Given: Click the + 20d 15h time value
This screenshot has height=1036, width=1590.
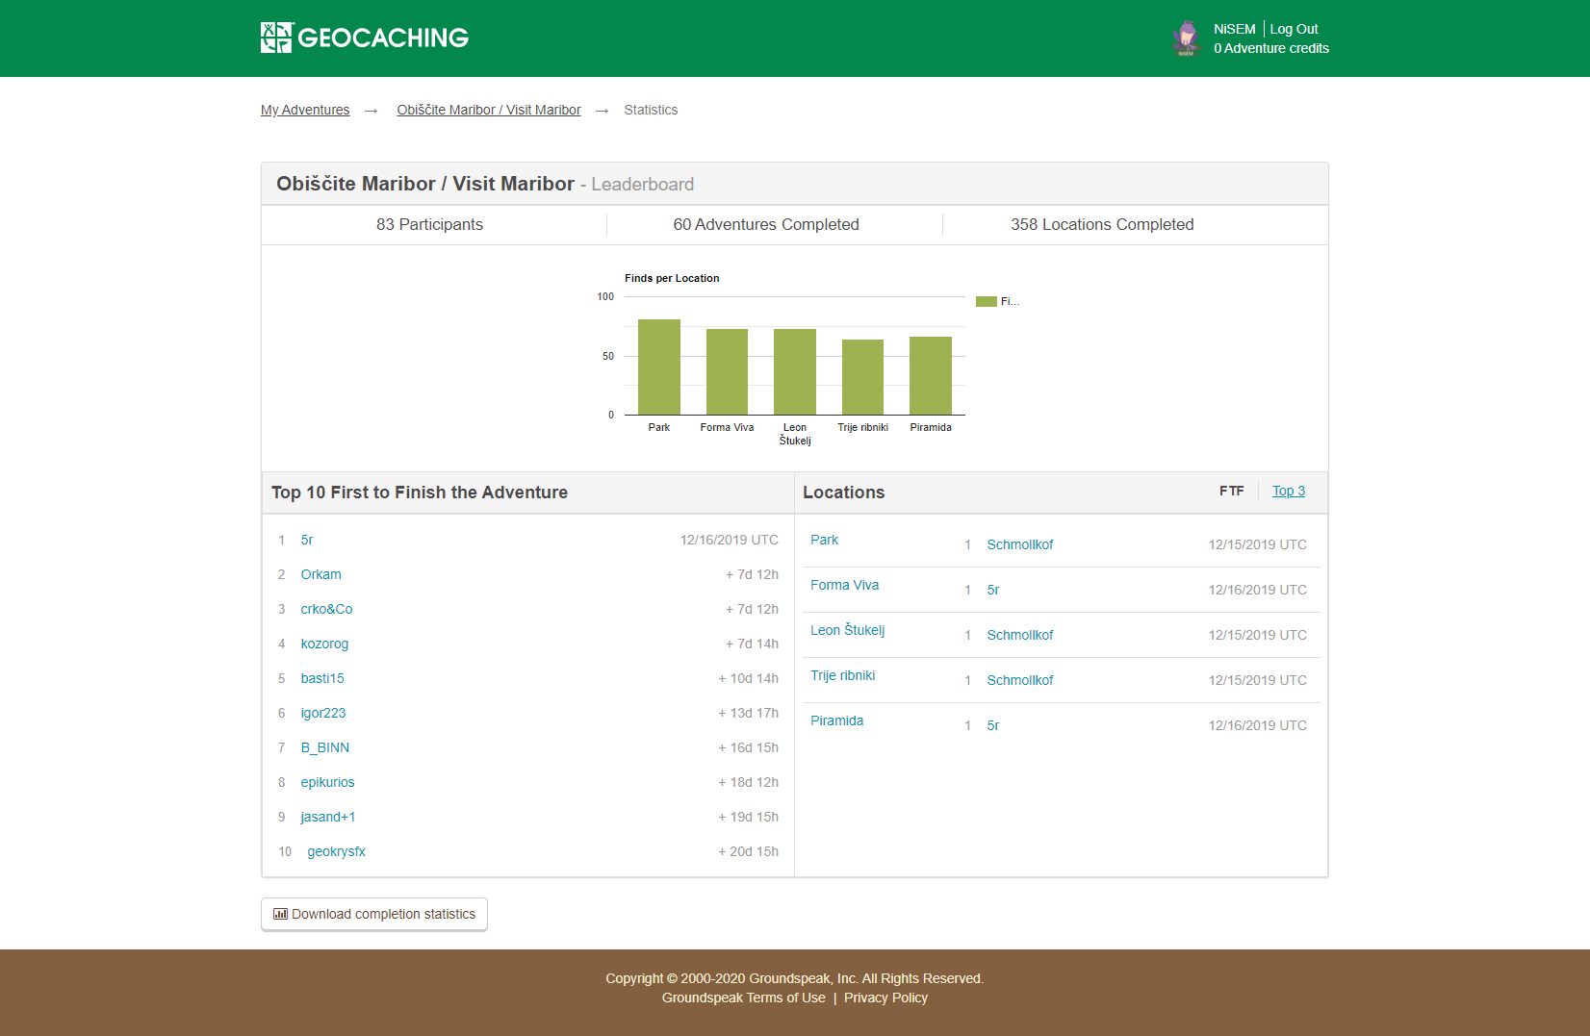Looking at the screenshot, I should pos(748,851).
